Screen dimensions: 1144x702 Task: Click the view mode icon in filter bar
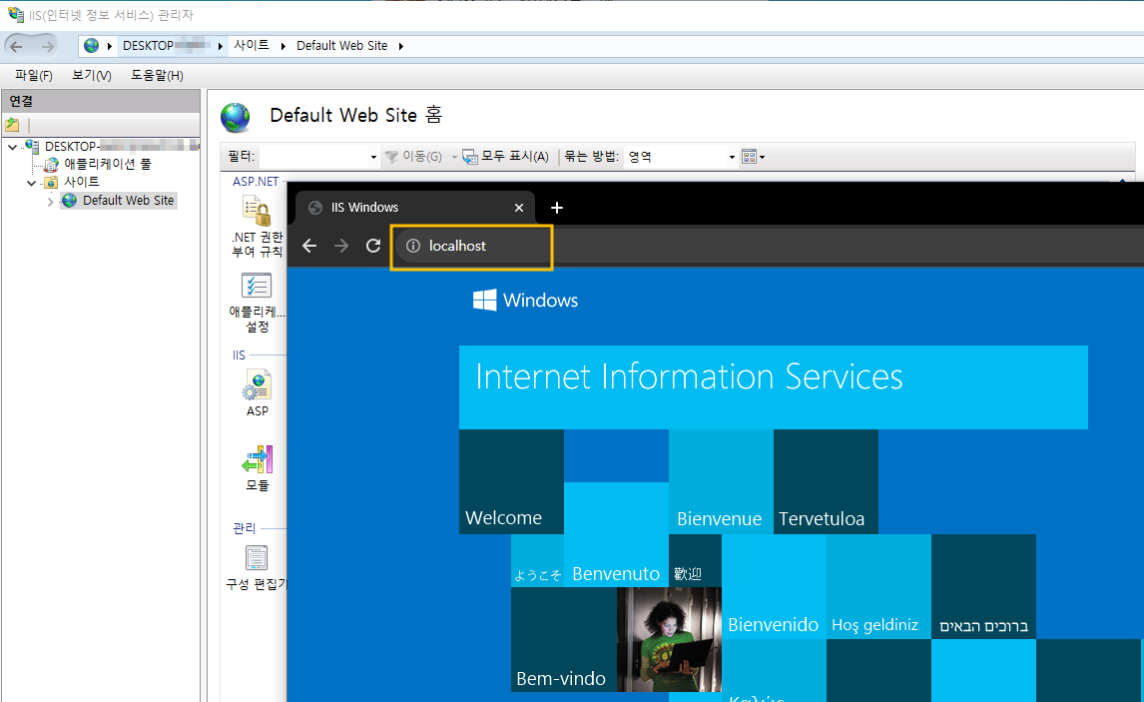click(749, 156)
